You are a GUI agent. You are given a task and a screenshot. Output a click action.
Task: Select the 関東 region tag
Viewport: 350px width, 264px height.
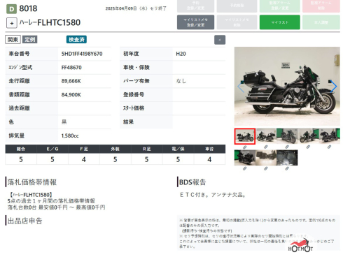(13, 40)
